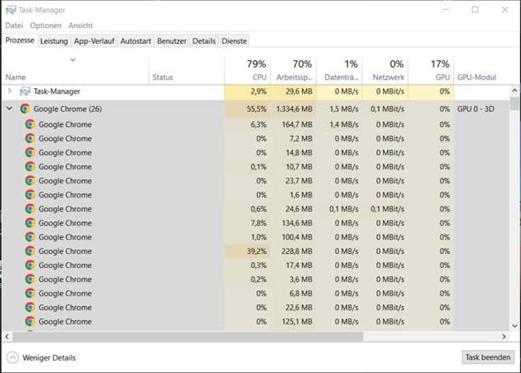521x373 pixels.
Task: Click the horizontal scrollbar left arrow
Action: (x=7, y=337)
